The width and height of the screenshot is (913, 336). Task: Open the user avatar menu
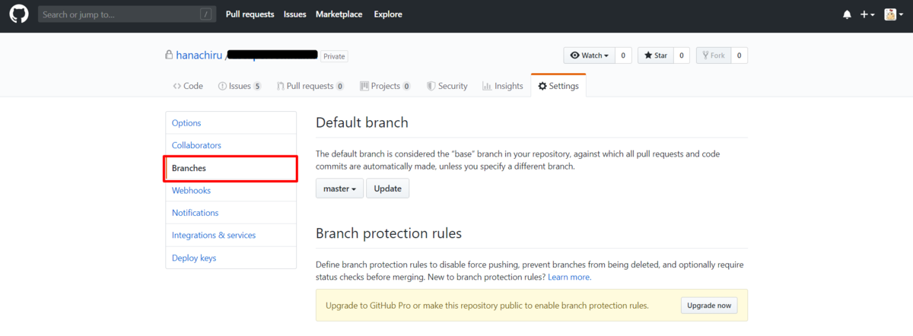[894, 14]
